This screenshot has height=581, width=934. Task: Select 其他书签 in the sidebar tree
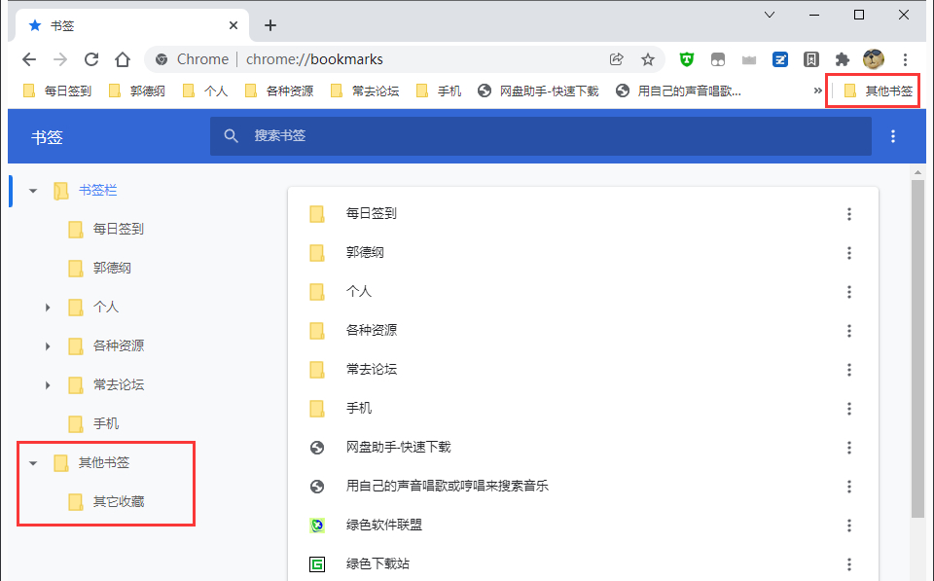pos(104,462)
